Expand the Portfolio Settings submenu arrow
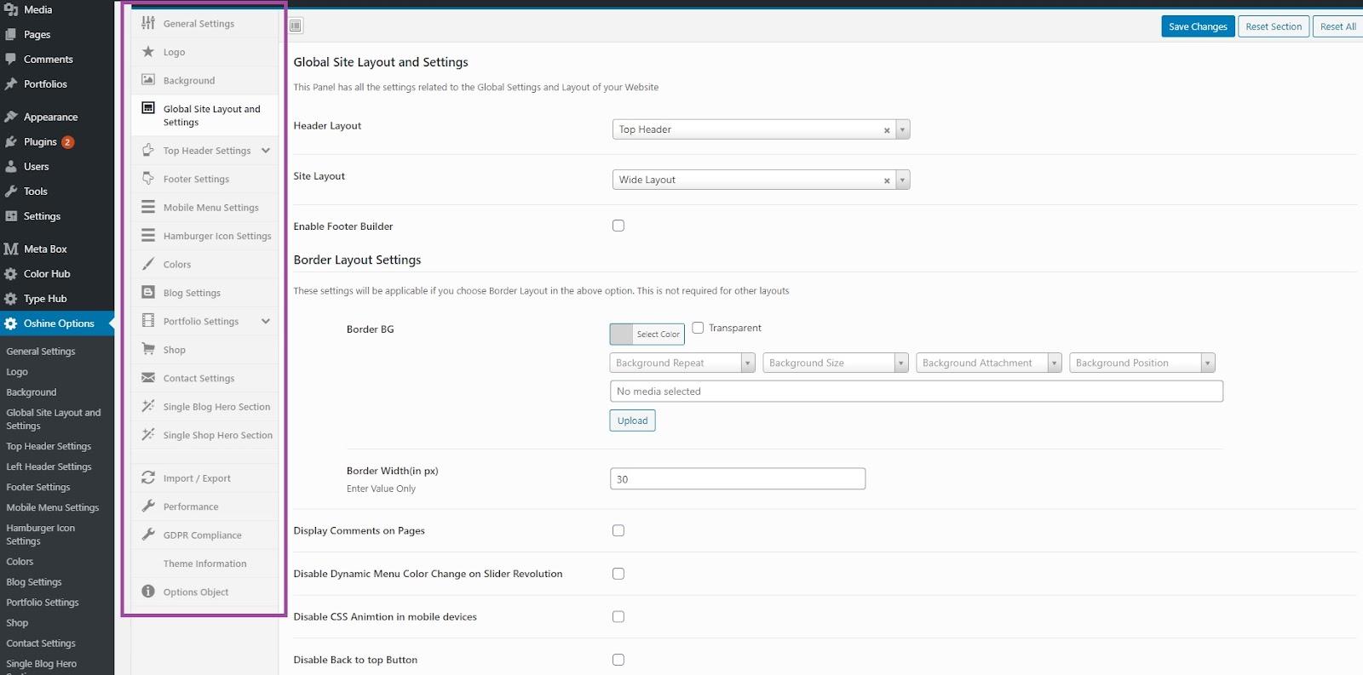 (266, 321)
